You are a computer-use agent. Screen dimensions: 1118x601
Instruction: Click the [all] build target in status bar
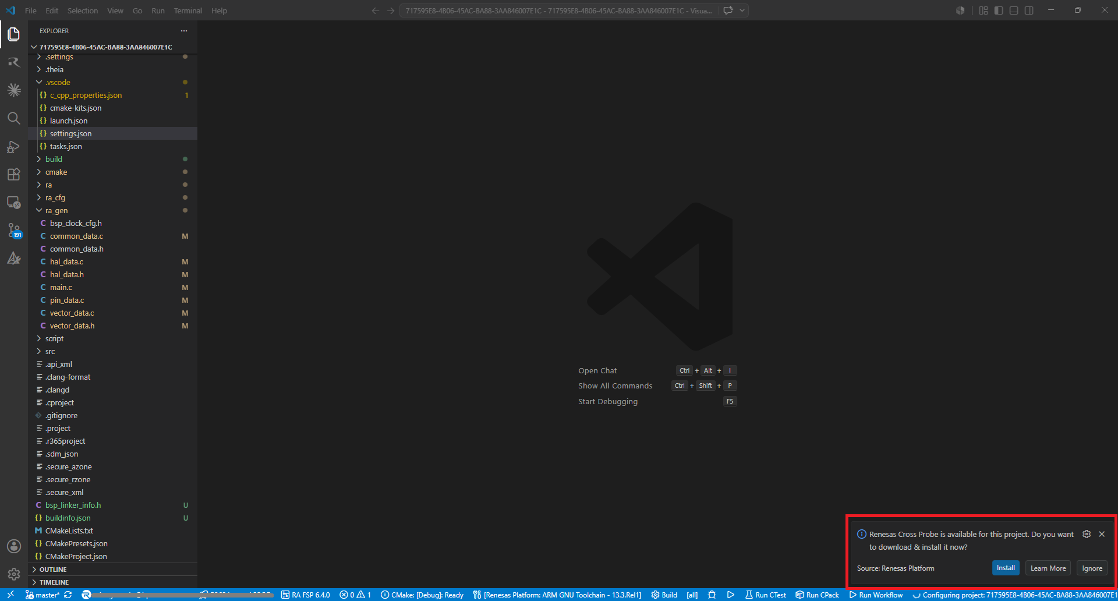click(692, 595)
